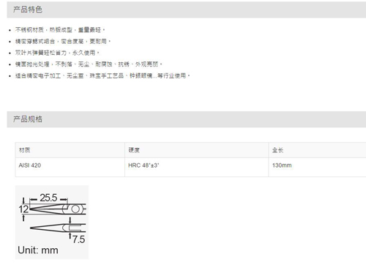Viewport: 366px width, 265px height.
Task: Click the bullet line about 精密穿鳃式组合
Action: click(63, 42)
